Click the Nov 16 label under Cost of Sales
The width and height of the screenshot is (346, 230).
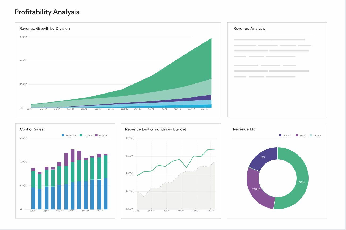click(x=59, y=211)
